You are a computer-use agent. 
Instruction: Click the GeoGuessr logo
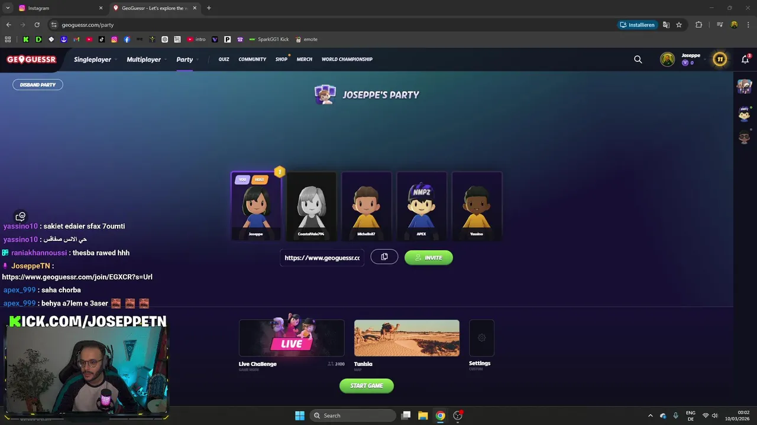[31, 59]
